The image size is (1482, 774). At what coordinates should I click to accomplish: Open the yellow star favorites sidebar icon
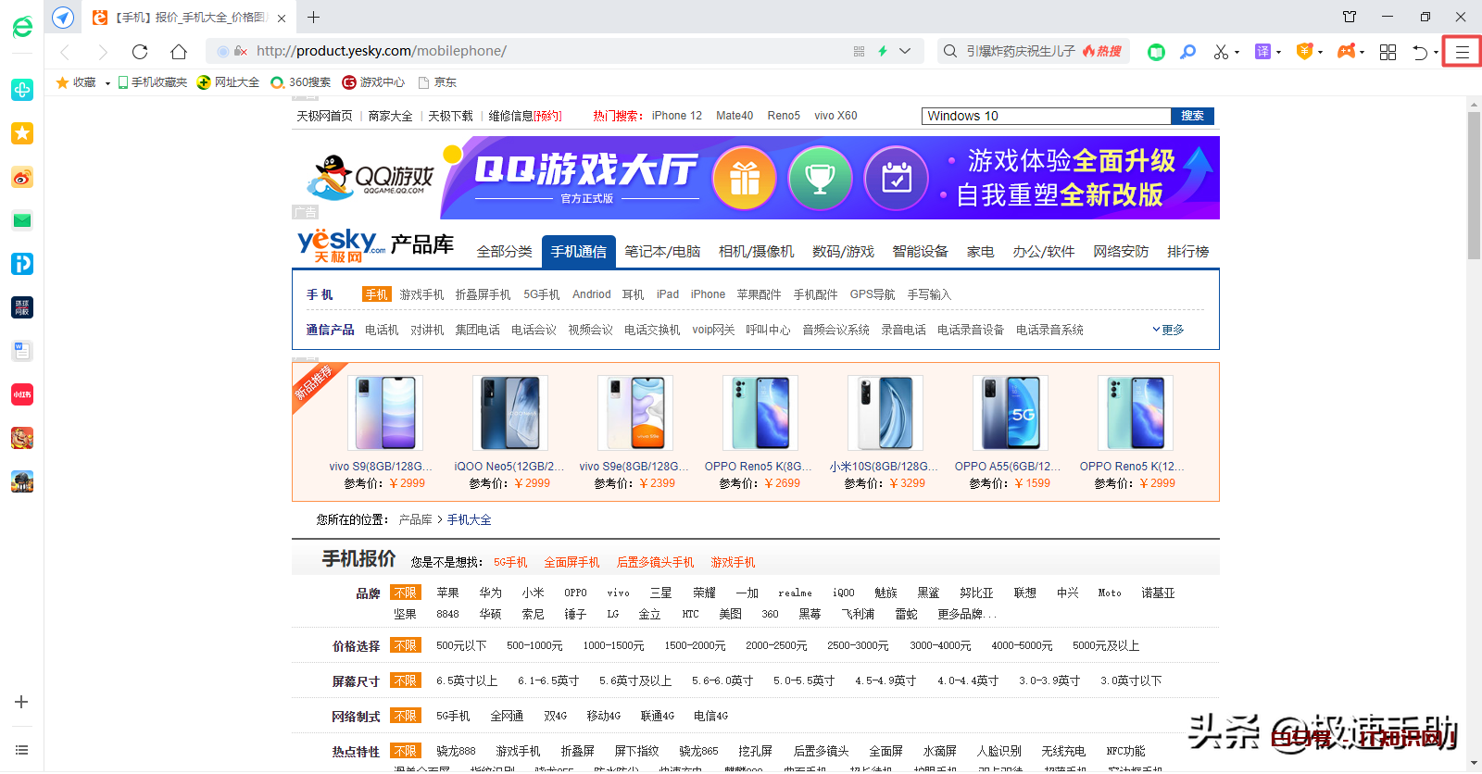point(22,133)
